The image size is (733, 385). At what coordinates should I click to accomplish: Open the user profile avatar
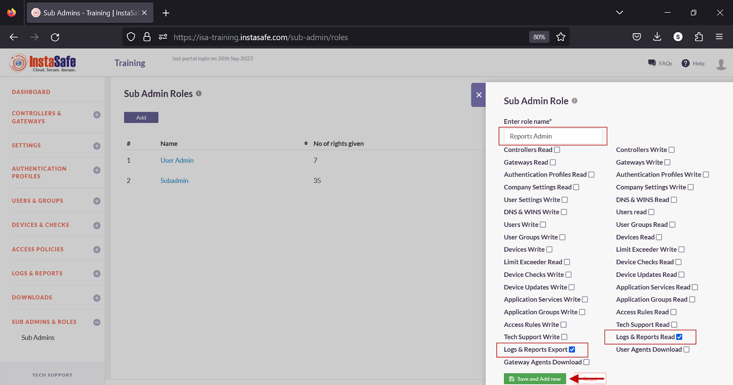tap(721, 64)
